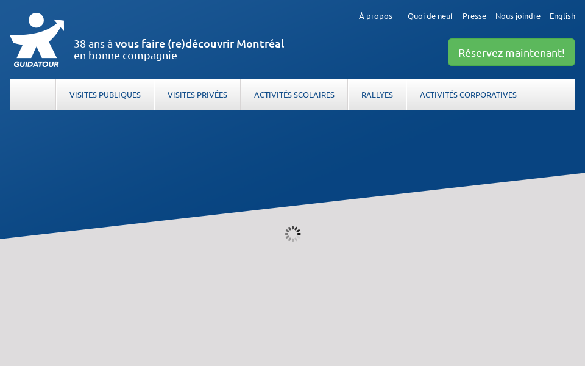Screen dimensions: 585x366
Task: Go to the Presse page
Action: (474, 16)
